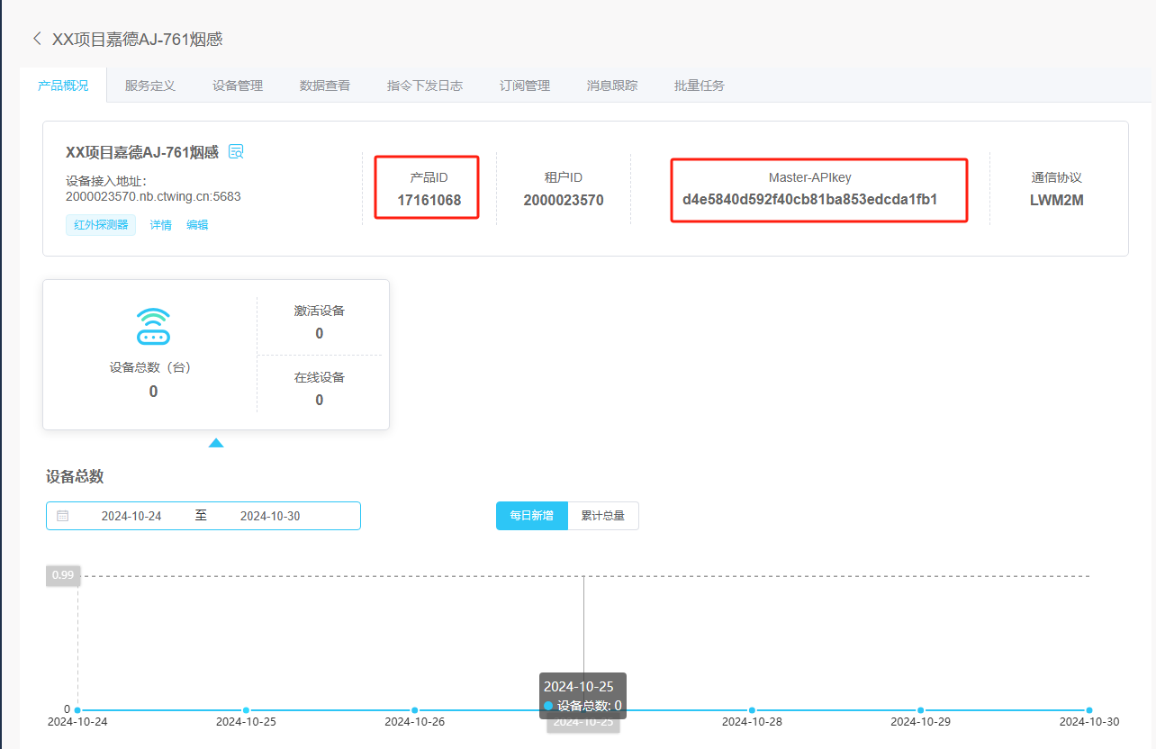Open the 消息跟踪 tab
The height and width of the screenshot is (749, 1156).
(612, 86)
